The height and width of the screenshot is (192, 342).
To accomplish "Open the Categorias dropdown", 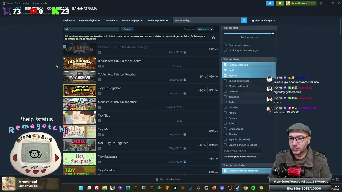I will [x=111, y=21].
